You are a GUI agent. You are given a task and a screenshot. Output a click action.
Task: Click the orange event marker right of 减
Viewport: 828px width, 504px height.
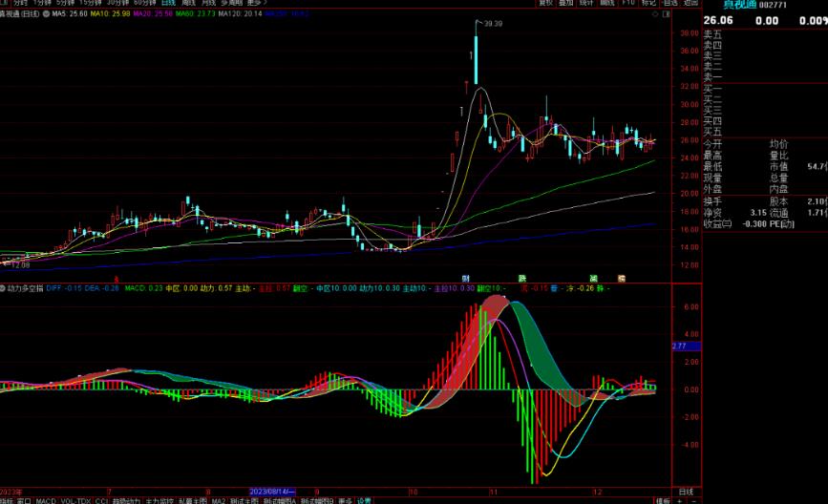point(622,278)
